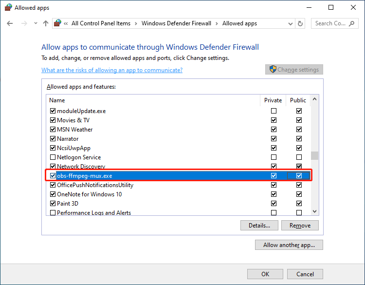
Task: Enable Private for moduleUpdate.exe
Action: pos(274,111)
